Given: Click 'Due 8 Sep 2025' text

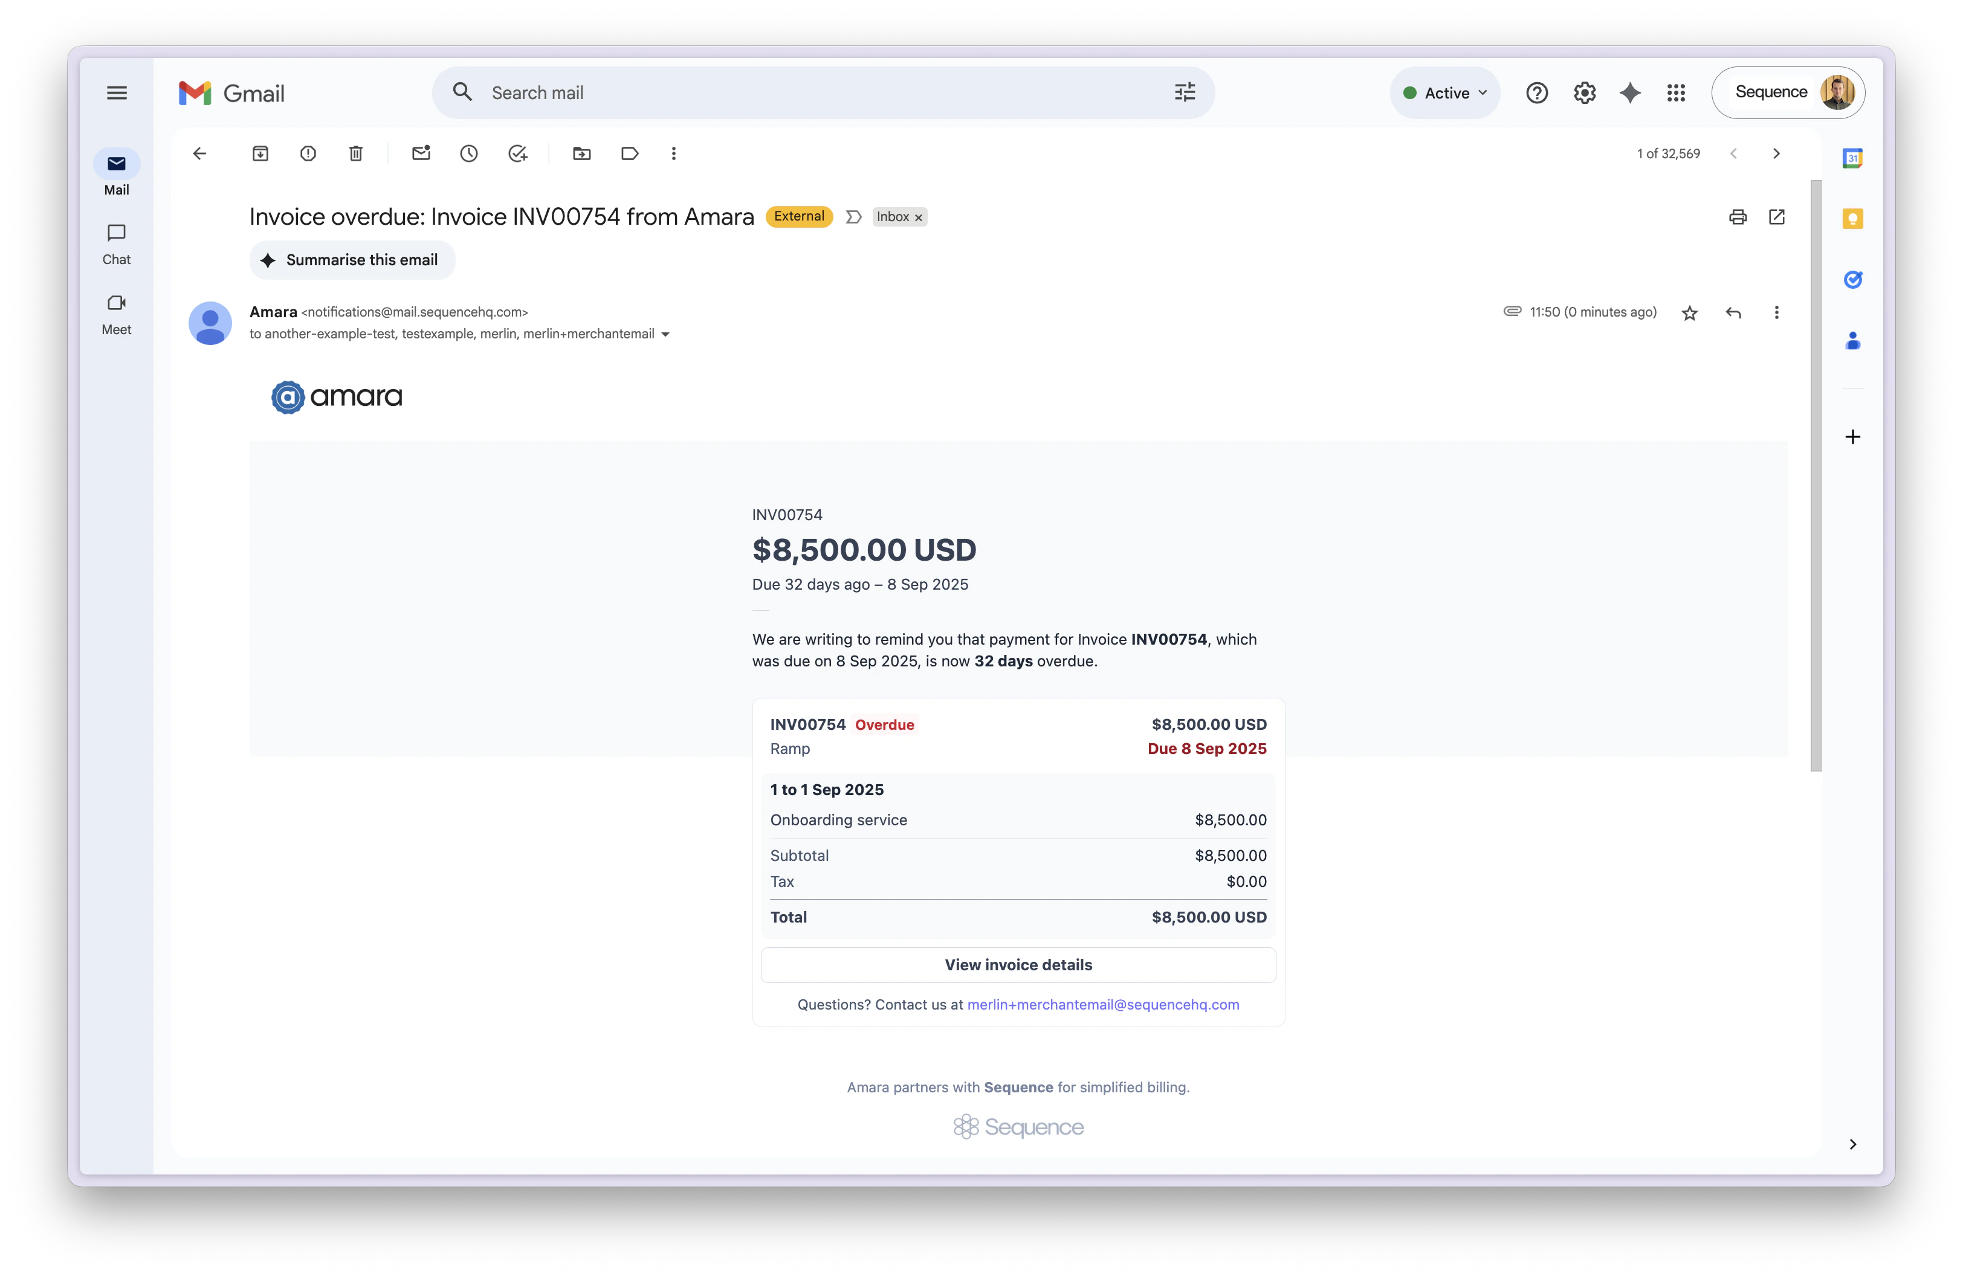Looking at the screenshot, I should click(1207, 749).
